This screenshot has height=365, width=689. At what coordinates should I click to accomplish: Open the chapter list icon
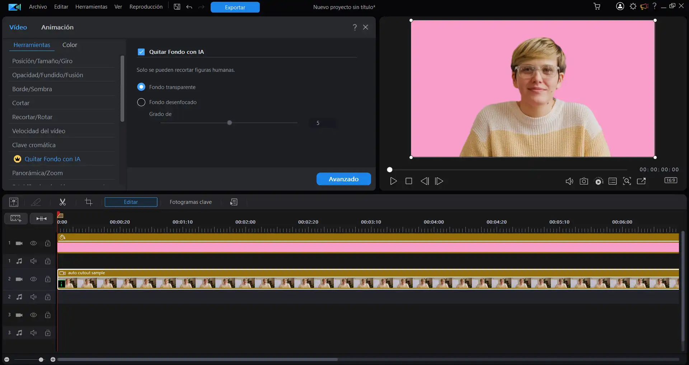613,181
